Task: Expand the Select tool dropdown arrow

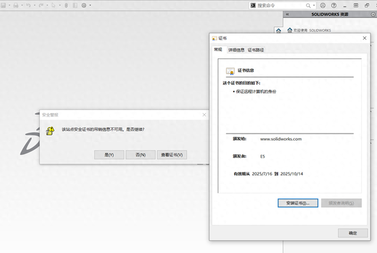Action: [x=59, y=5]
